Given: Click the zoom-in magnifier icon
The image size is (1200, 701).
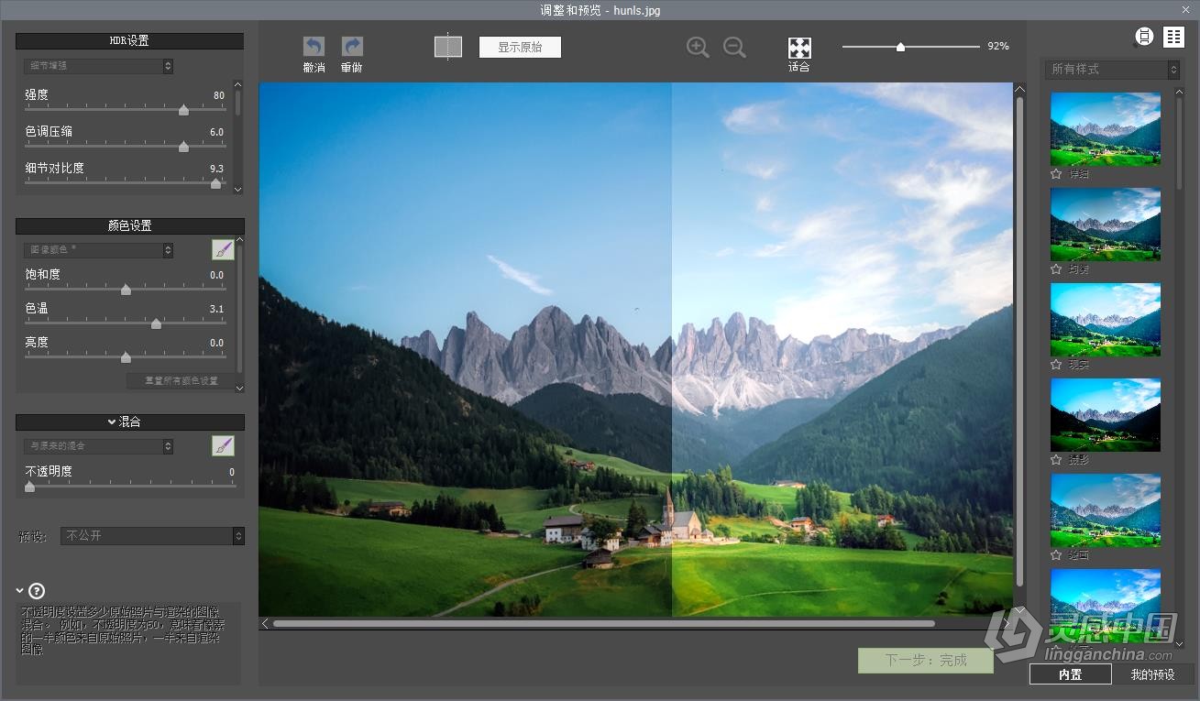Looking at the screenshot, I should [x=698, y=48].
